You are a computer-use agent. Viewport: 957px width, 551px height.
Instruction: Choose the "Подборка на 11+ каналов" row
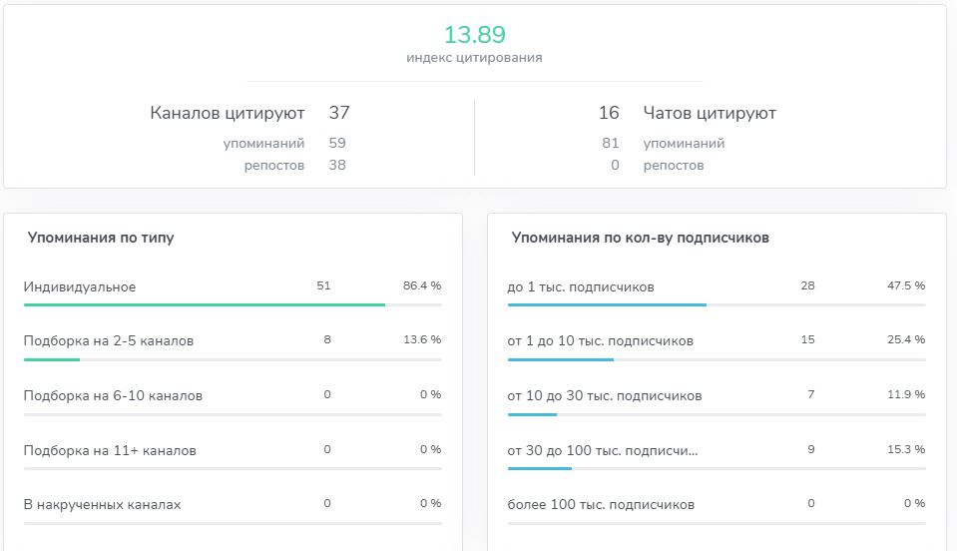click(x=110, y=450)
